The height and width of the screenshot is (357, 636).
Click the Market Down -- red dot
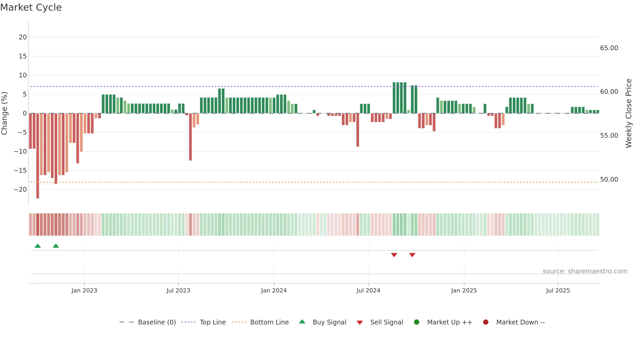tap(486, 322)
